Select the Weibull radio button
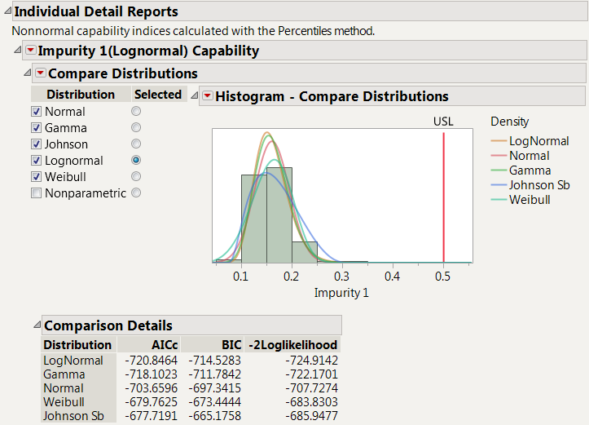Image resolution: width=589 pixels, height=425 pixels. (136, 176)
